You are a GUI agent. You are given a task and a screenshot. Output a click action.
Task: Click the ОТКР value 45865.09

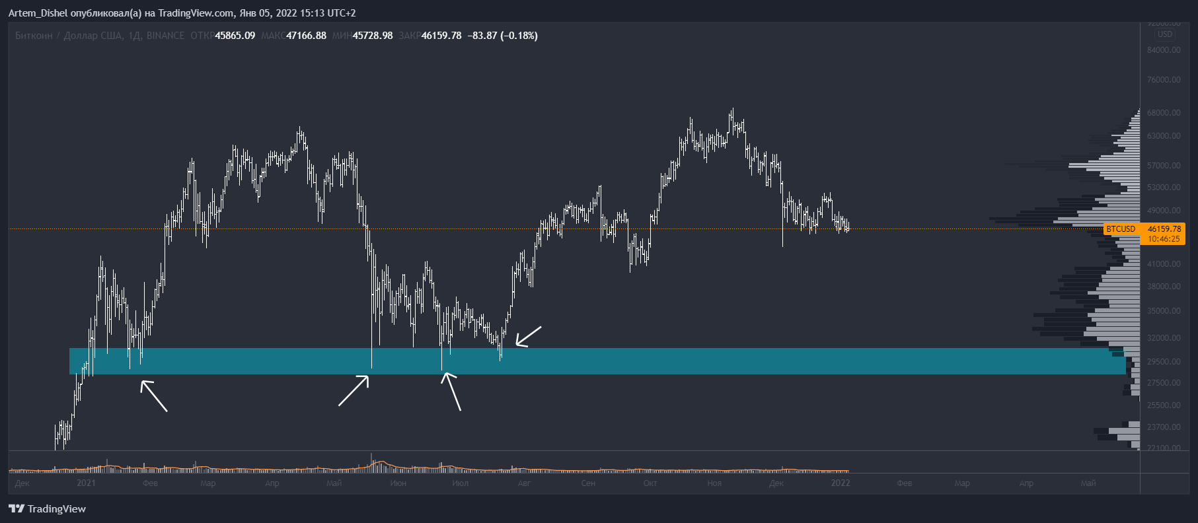tap(235, 36)
